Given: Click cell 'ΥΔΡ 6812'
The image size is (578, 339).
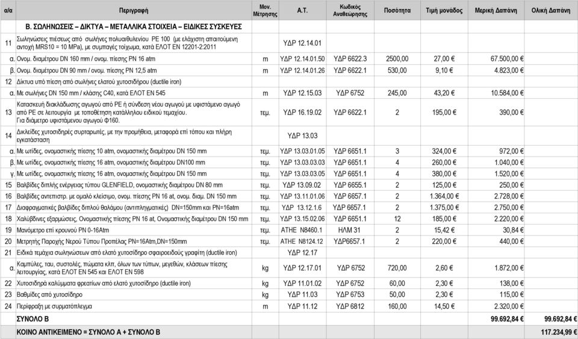Looking at the screenshot, I should tap(350, 306).
